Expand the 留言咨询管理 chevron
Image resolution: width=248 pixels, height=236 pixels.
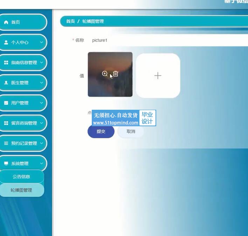coord(41,123)
